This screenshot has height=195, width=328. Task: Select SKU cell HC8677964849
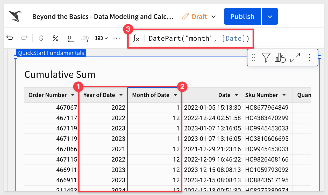pyautogui.click(x=268, y=108)
